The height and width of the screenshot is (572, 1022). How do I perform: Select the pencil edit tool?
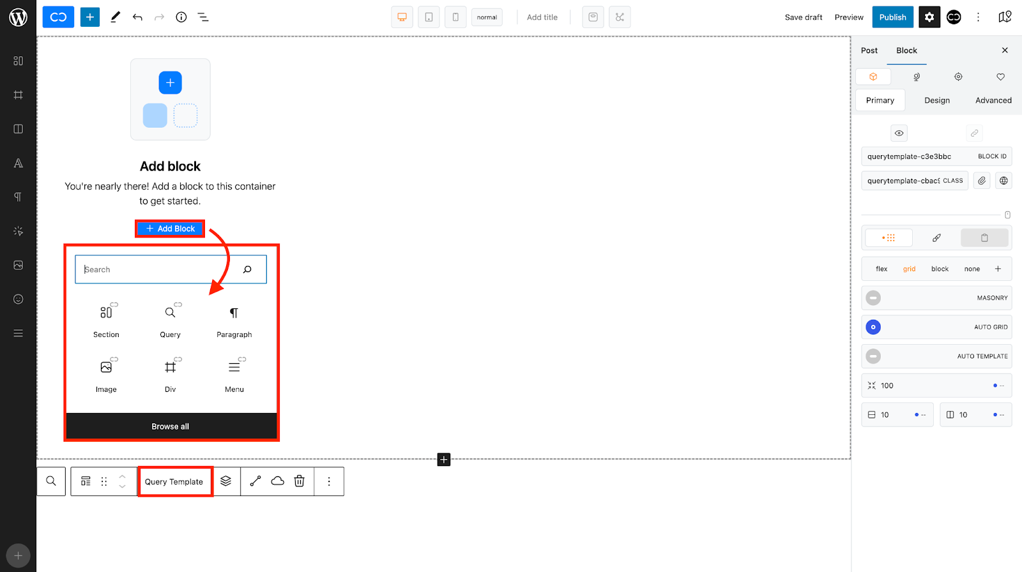point(115,17)
